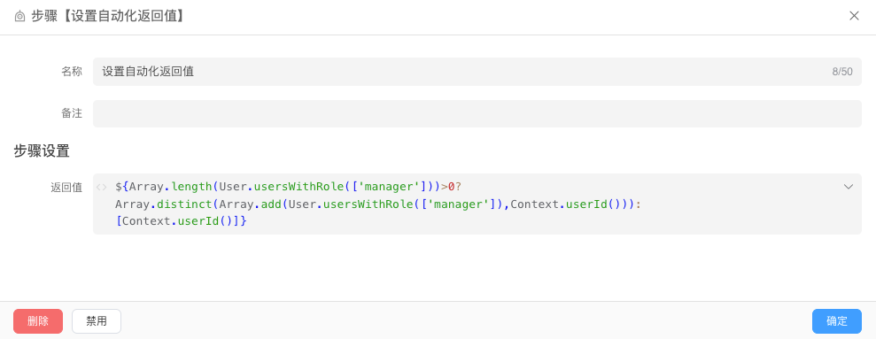Click the step icon beside the dialog title
Image resolution: width=876 pixels, height=339 pixels.
click(19, 16)
